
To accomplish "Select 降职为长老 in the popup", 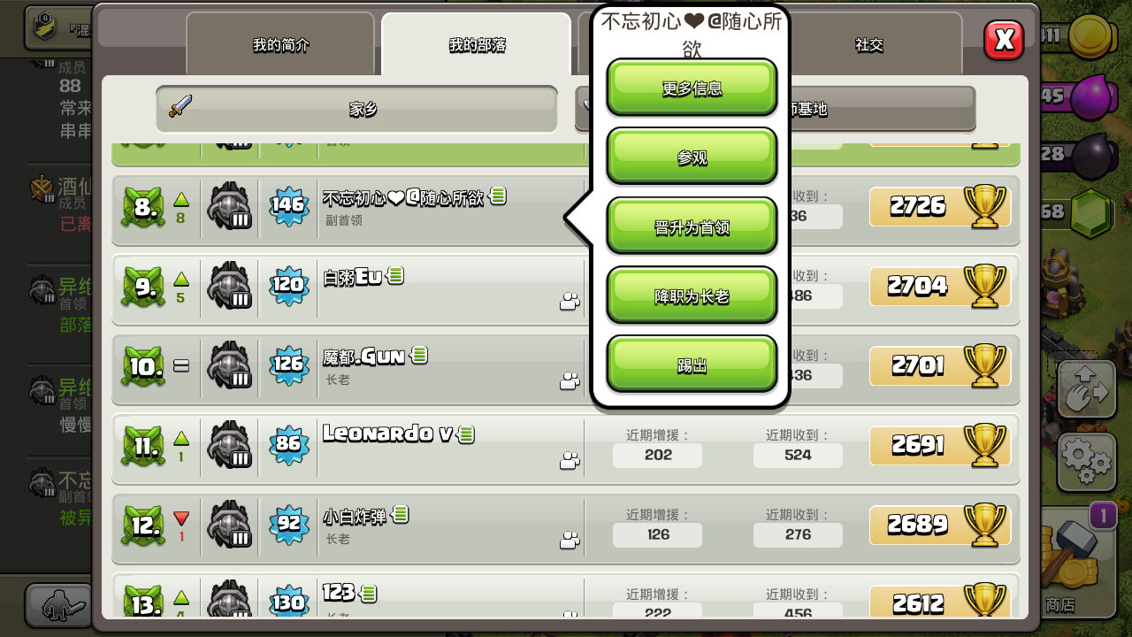I will coord(692,295).
